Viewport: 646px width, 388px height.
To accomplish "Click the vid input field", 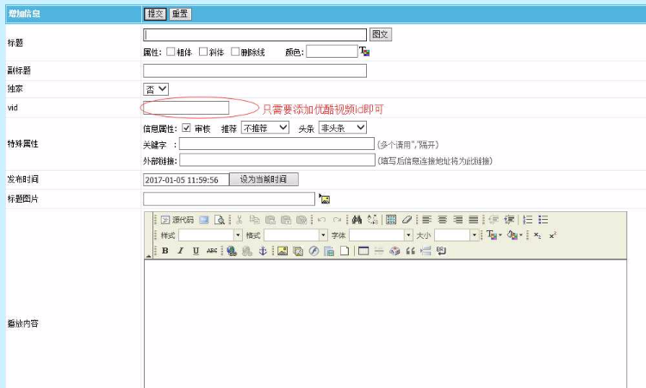I will (x=186, y=108).
